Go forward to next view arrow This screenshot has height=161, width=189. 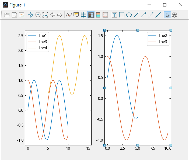(x=60, y=15)
